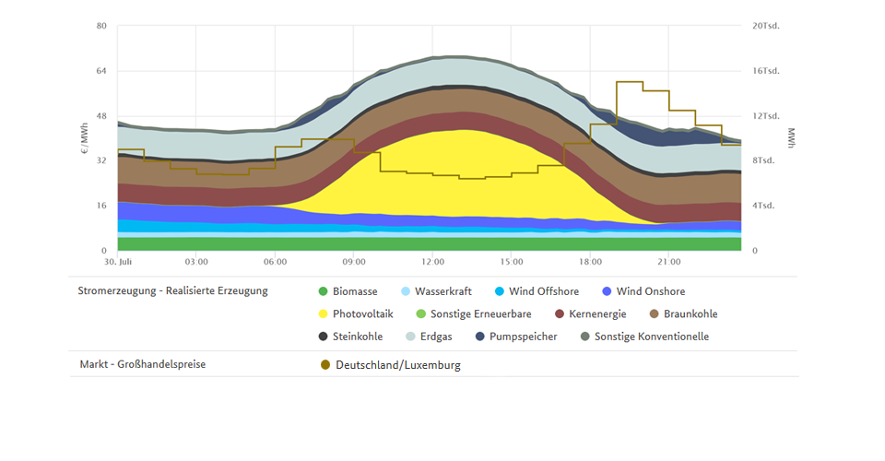Click the Stromerzeugung - Realisierte Erzeugung heading
The width and height of the screenshot is (885, 461).
tap(172, 291)
